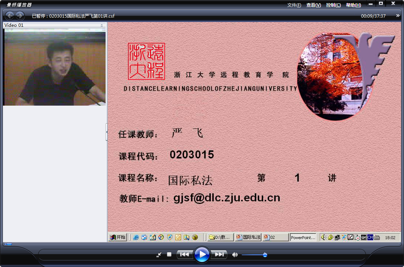
Task: Skip to the previous track
Action: [x=184, y=255]
